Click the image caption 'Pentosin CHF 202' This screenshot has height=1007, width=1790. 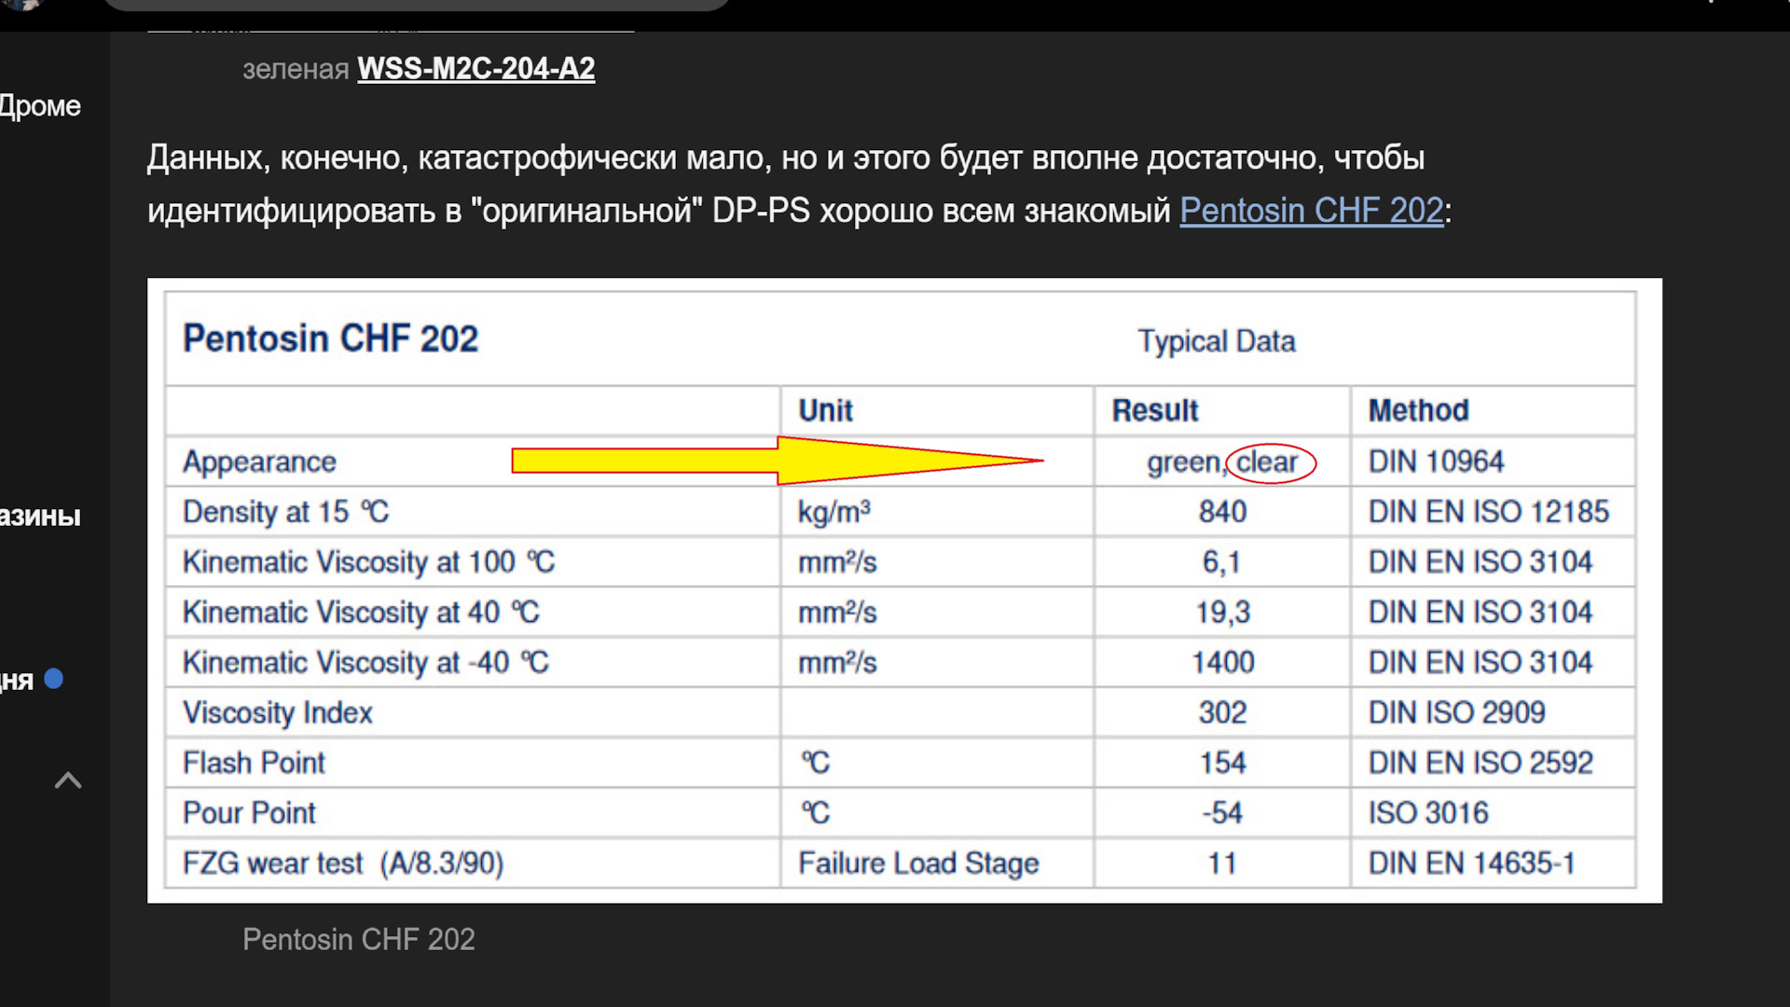point(358,939)
